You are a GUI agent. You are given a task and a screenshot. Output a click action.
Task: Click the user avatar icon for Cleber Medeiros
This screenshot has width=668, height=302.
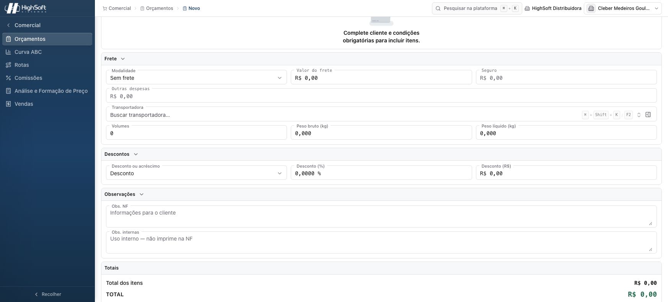click(x=591, y=8)
